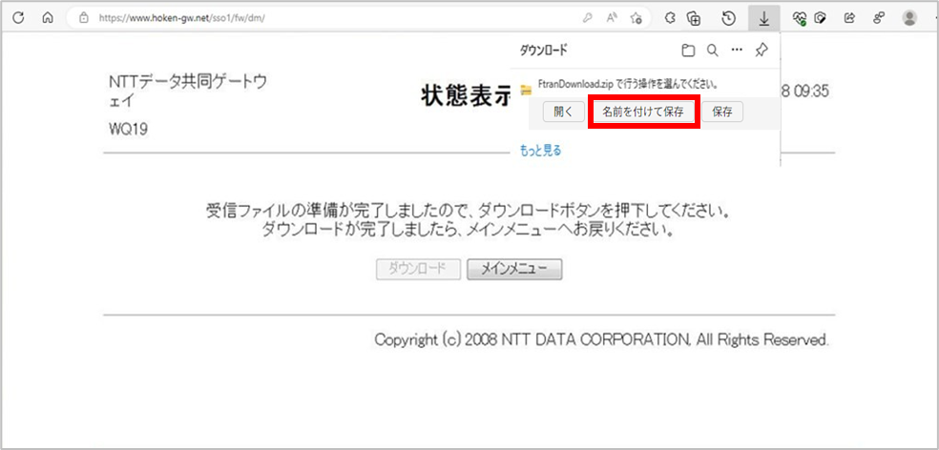Go to browser home page icon

[47, 17]
